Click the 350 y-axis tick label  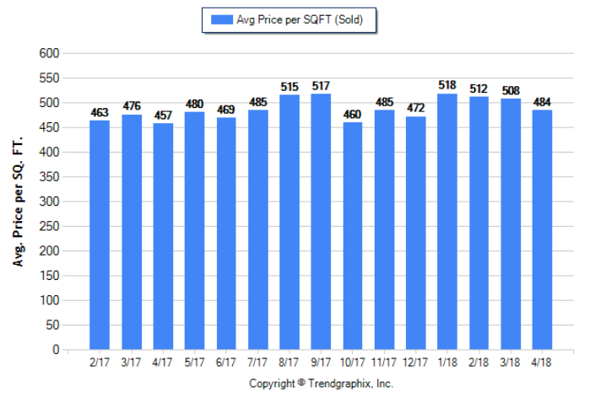(49, 176)
